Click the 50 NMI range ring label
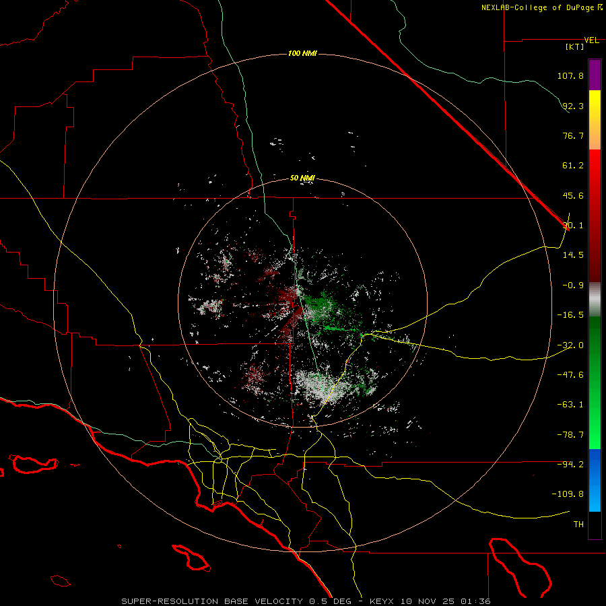The height and width of the screenshot is (606, 606). (302, 178)
